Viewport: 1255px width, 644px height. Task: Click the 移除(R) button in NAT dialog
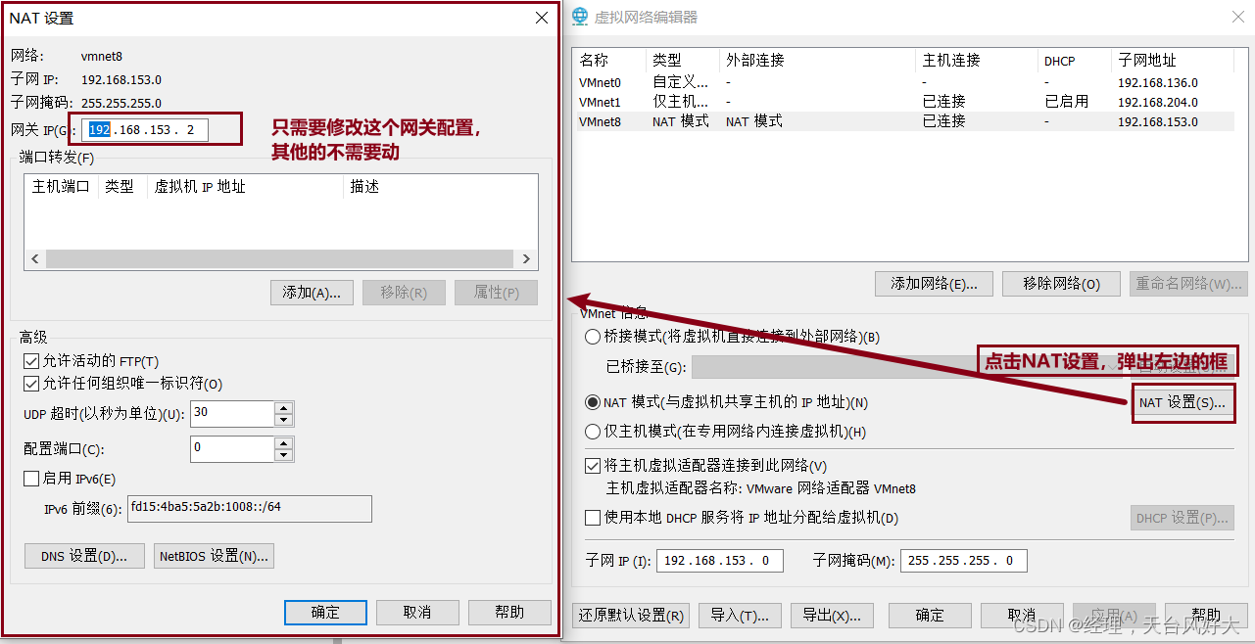pos(404,293)
